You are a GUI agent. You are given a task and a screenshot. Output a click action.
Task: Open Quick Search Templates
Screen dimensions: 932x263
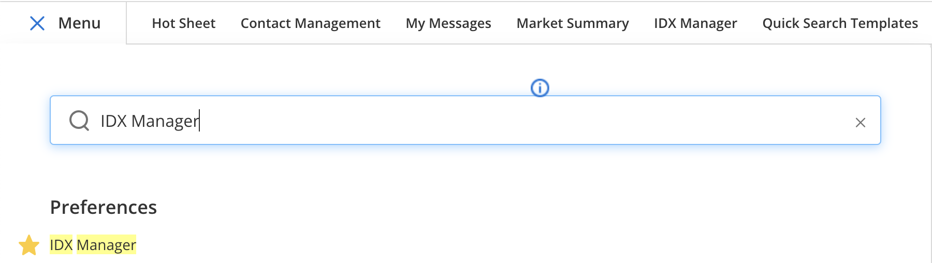[840, 23]
